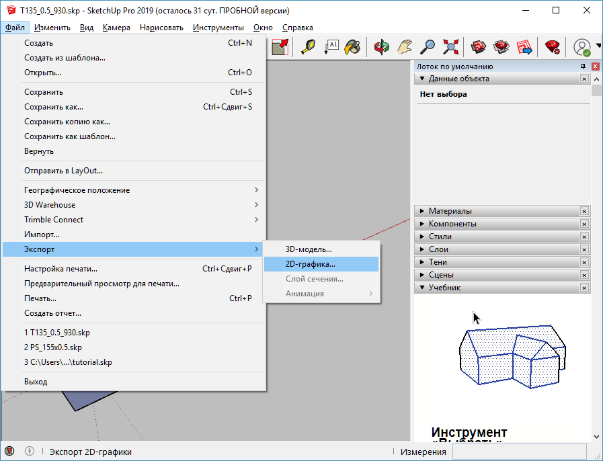Select the Pan hand tool
Screen dimensions: 603x461
coord(404,46)
